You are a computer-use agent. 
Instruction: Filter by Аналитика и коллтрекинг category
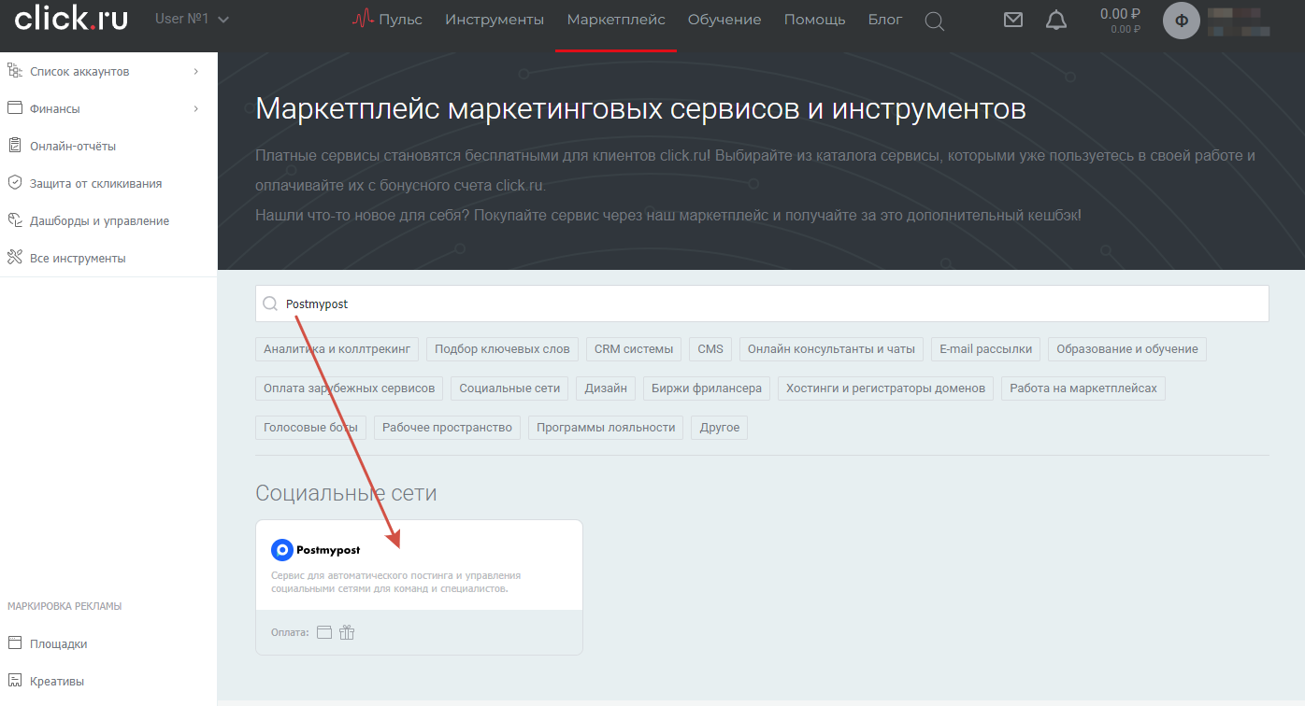click(337, 349)
